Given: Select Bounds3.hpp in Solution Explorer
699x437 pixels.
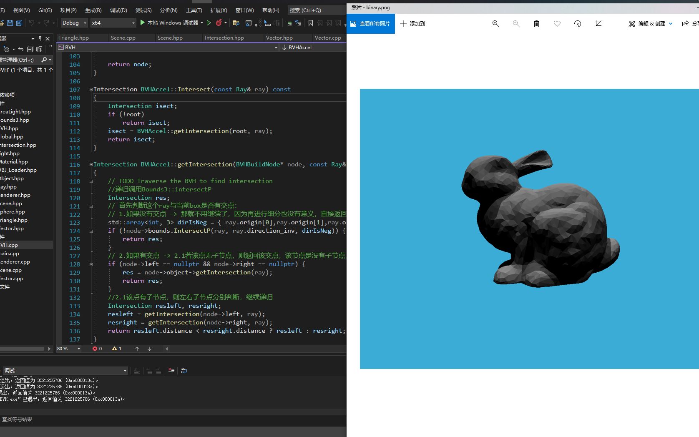Looking at the screenshot, I should [x=15, y=120].
